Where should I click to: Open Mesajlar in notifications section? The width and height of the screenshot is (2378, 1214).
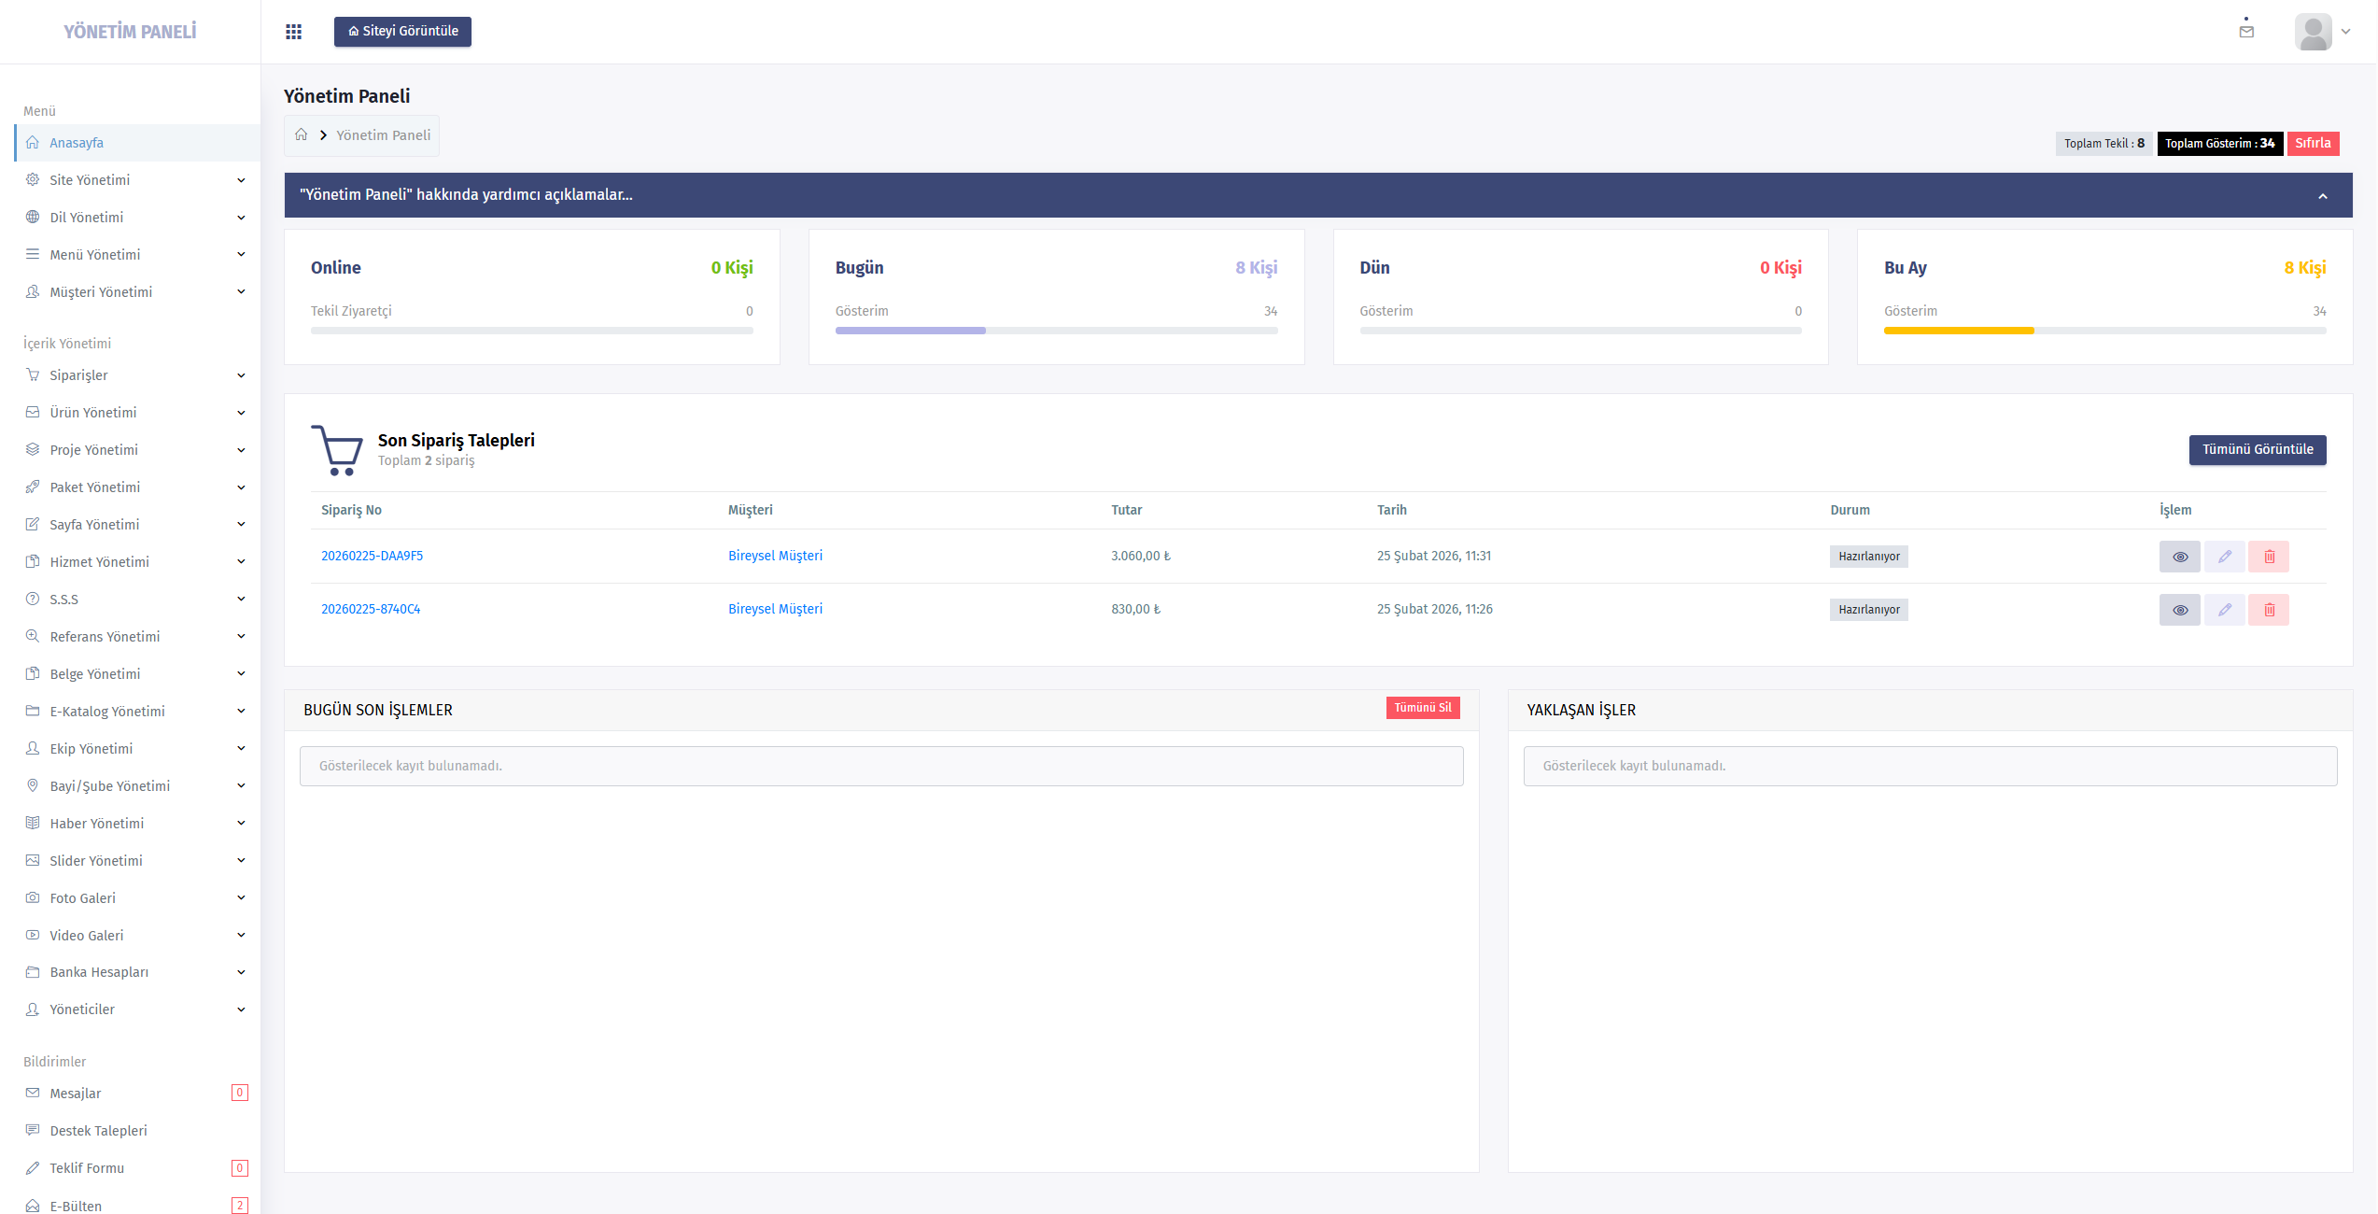(x=76, y=1094)
